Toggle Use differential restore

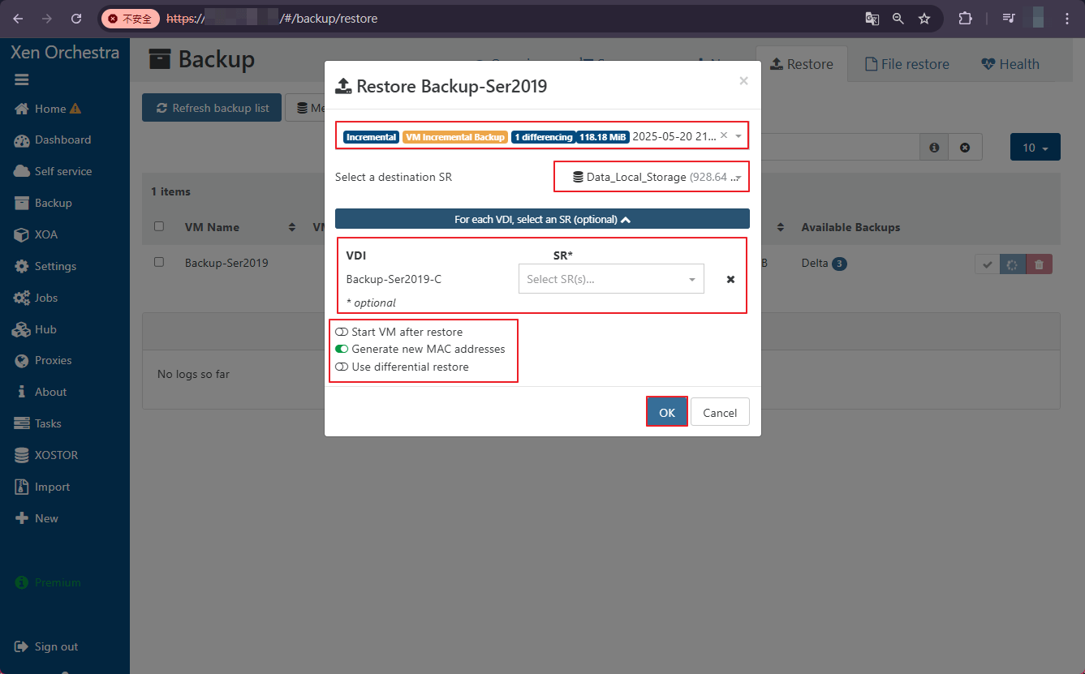[342, 367]
